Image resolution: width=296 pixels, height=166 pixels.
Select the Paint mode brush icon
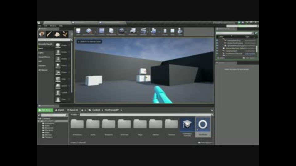(x=49, y=34)
